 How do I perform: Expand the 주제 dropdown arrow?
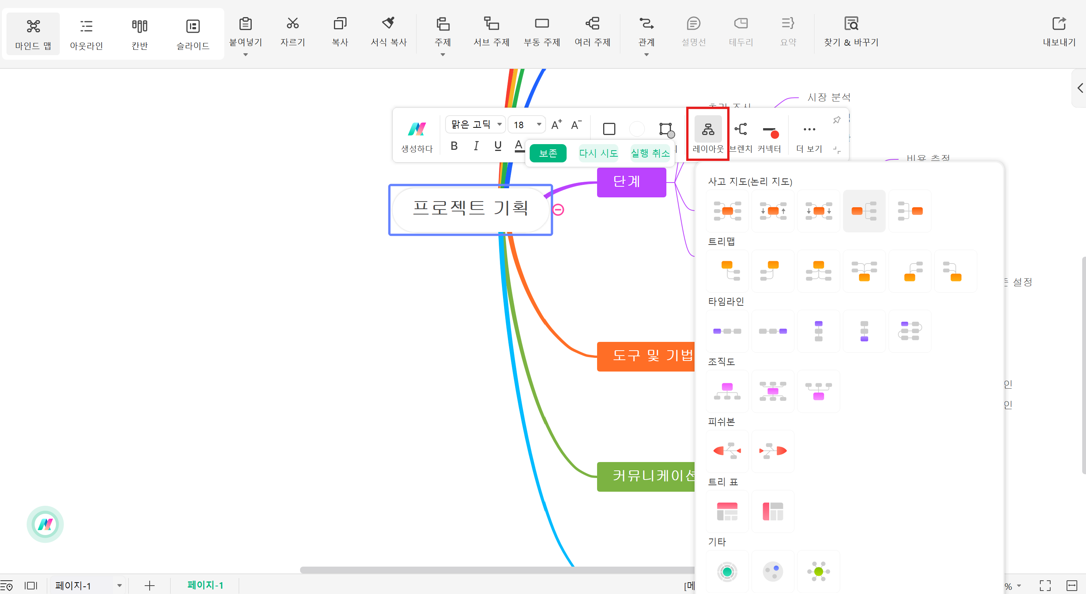442,55
